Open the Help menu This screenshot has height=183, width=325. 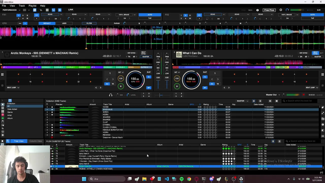[x=42, y=6]
